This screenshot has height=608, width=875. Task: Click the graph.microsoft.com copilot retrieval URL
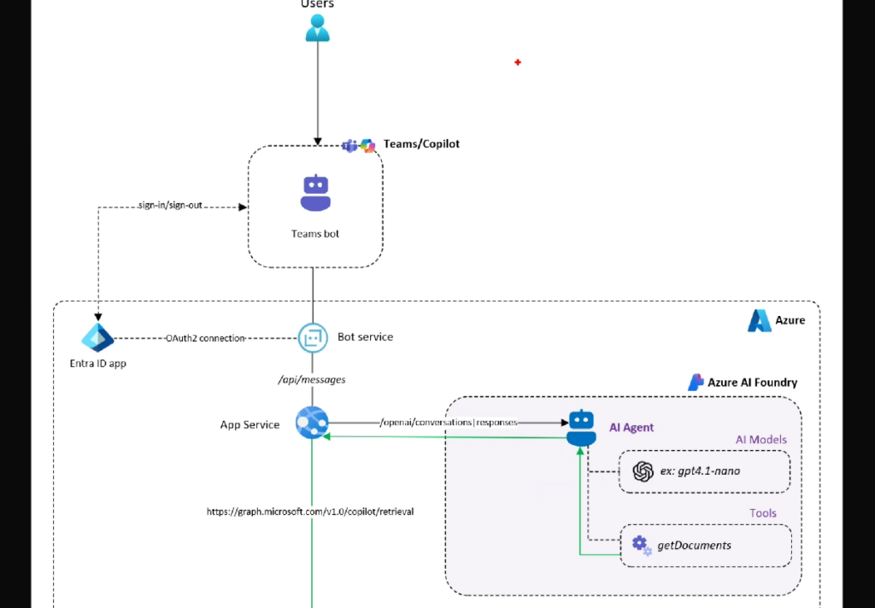(310, 512)
